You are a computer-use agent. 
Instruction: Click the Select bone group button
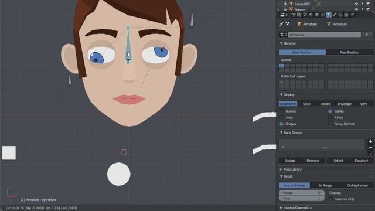pyautogui.click(x=338, y=161)
